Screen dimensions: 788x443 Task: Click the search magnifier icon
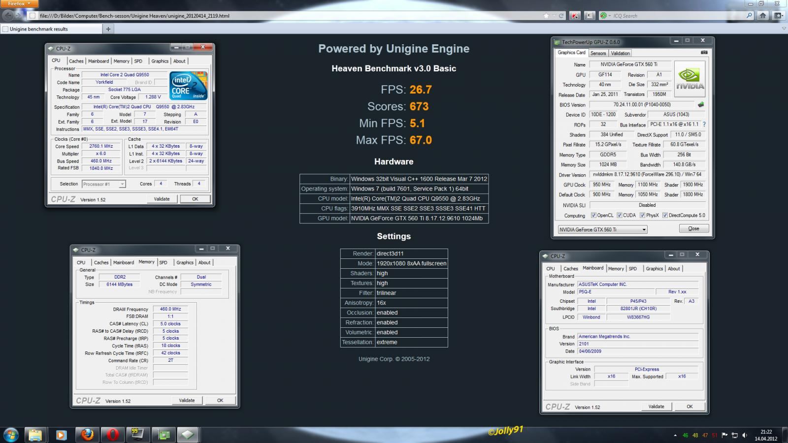coord(749,16)
